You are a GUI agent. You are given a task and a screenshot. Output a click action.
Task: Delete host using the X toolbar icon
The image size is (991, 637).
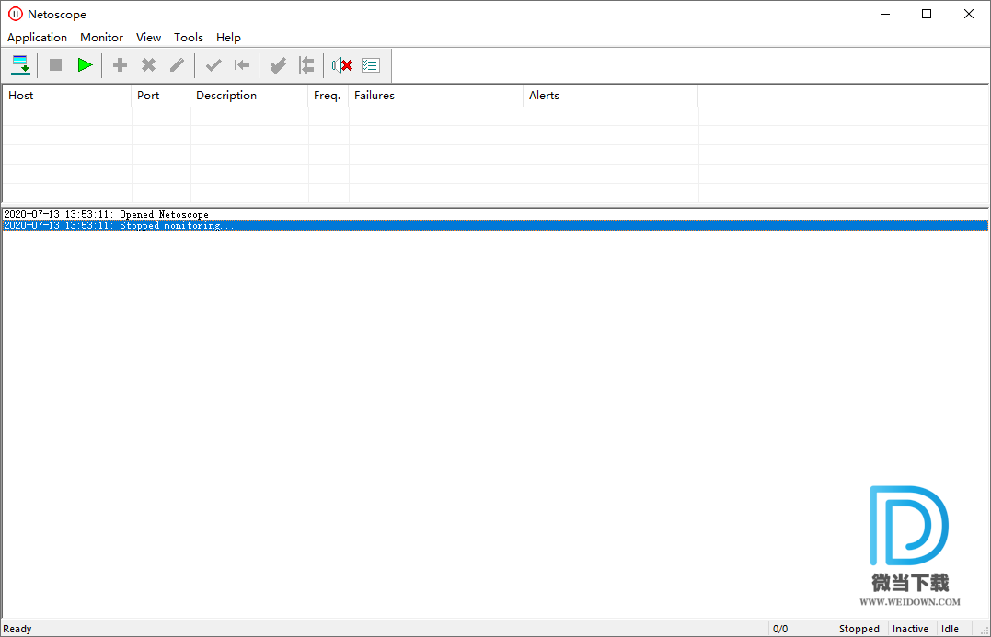click(148, 65)
